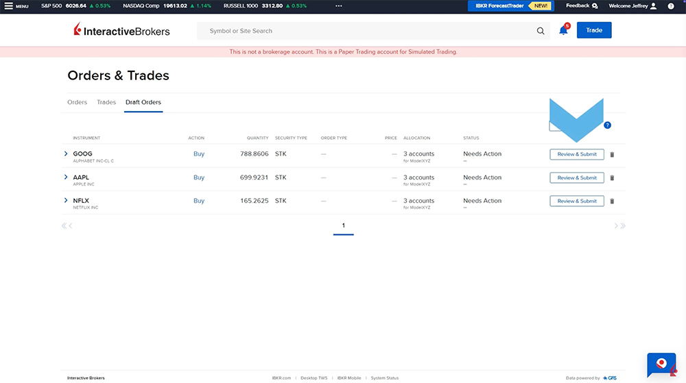
Task: Delete the NFLX draft order
Action: coord(612,201)
